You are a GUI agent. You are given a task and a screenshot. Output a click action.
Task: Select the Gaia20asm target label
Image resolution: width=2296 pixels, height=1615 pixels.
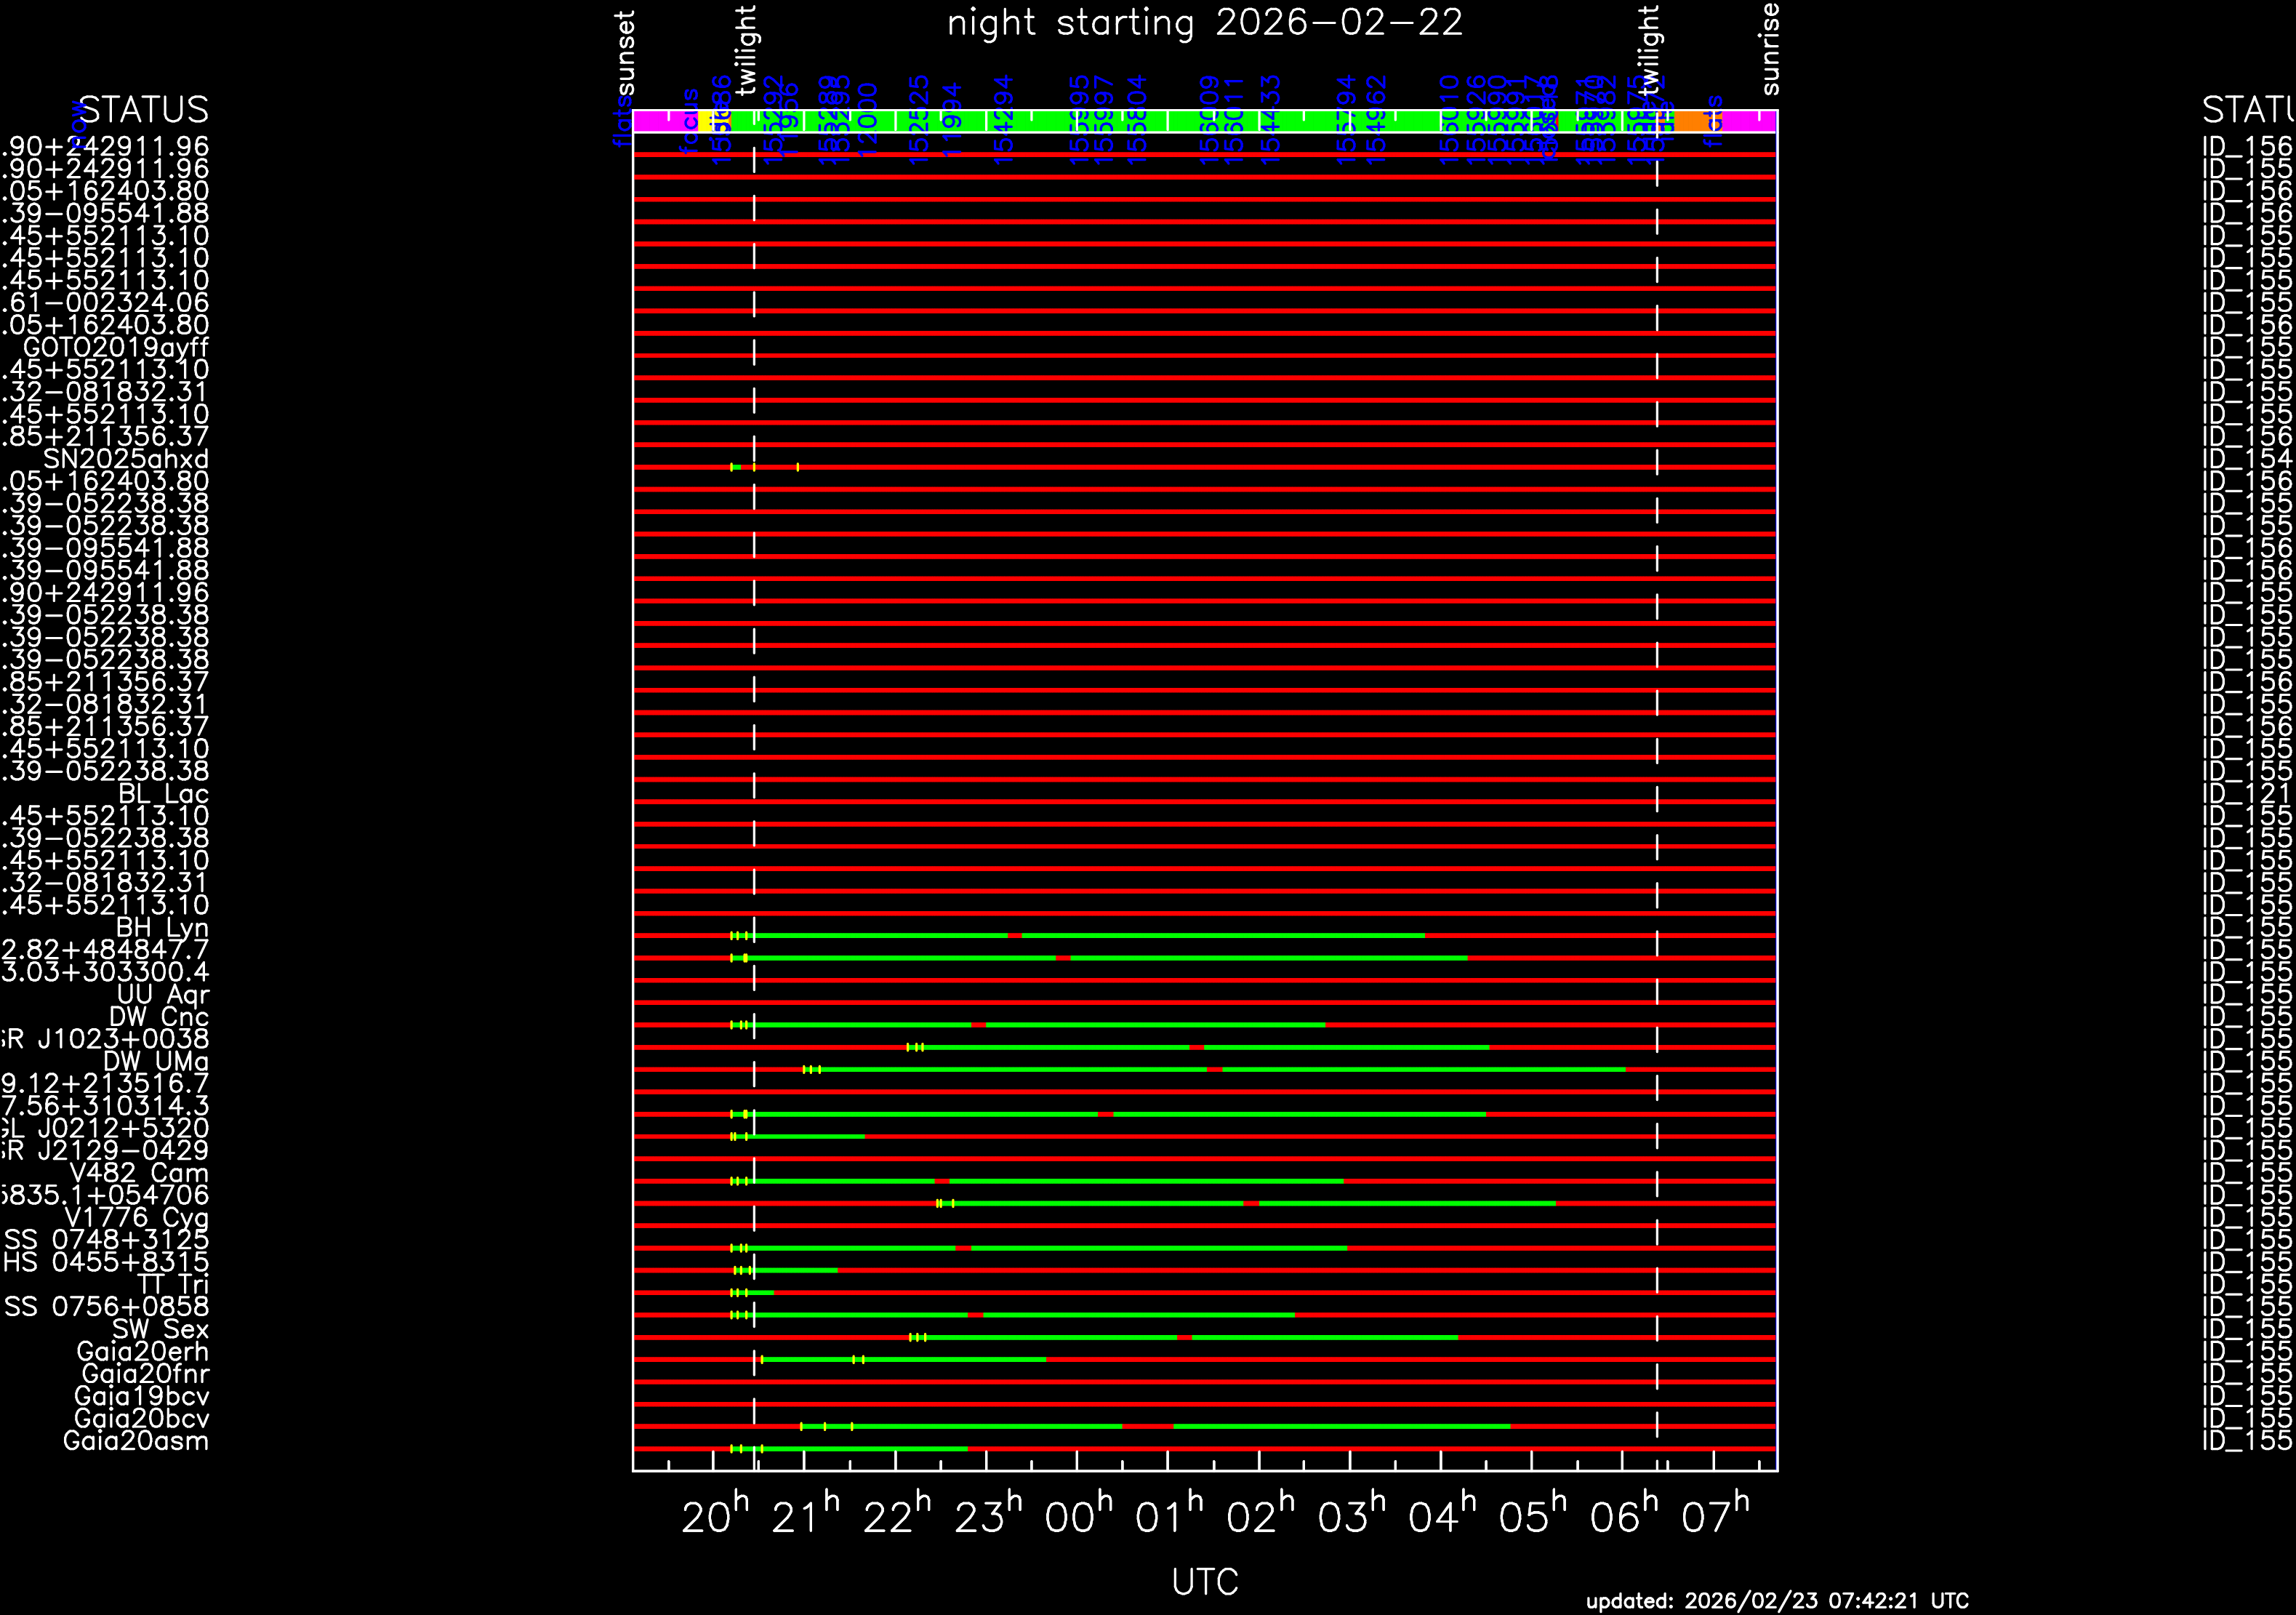[136, 1441]
